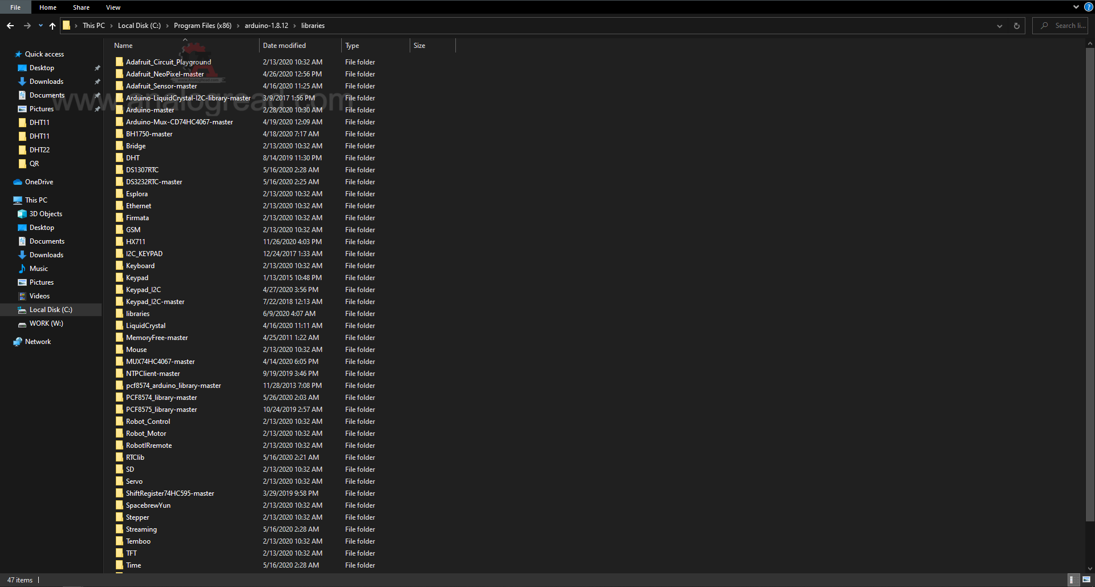Open QR folder in Quick access
Screen dimensions: 1095x587
coord(34,164)
